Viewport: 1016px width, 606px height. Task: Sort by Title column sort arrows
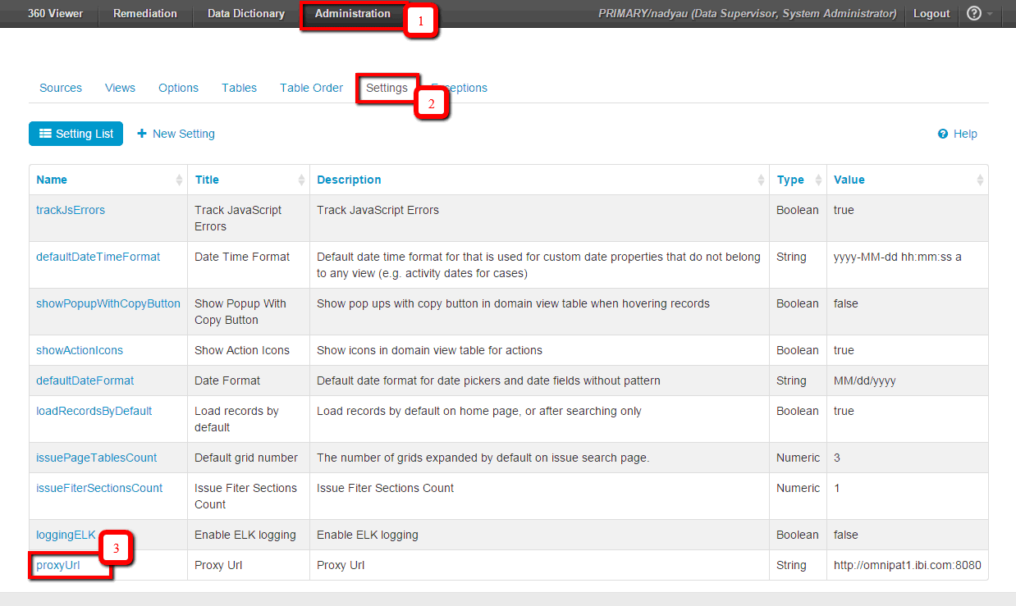(x=301, y=180)
